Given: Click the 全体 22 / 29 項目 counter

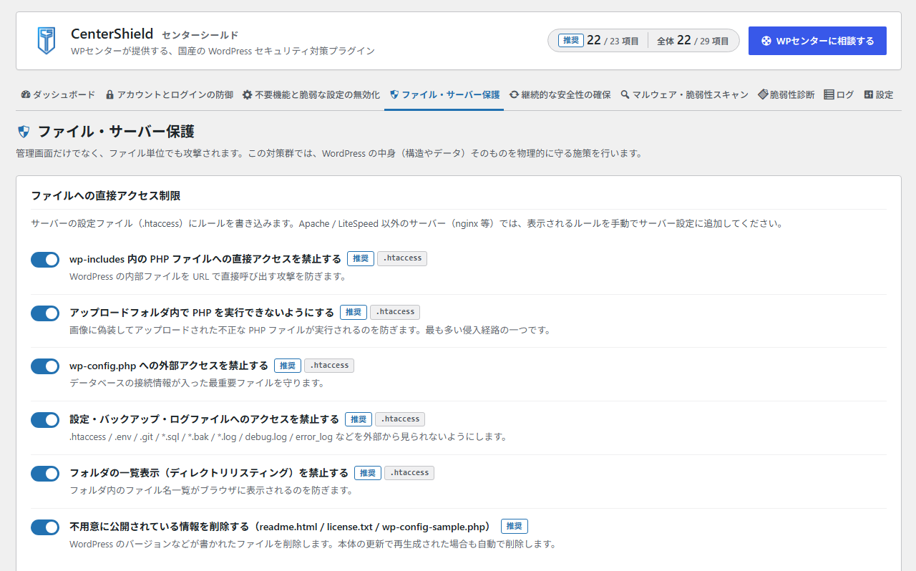Looking at the screenshot, I should 693,41.
